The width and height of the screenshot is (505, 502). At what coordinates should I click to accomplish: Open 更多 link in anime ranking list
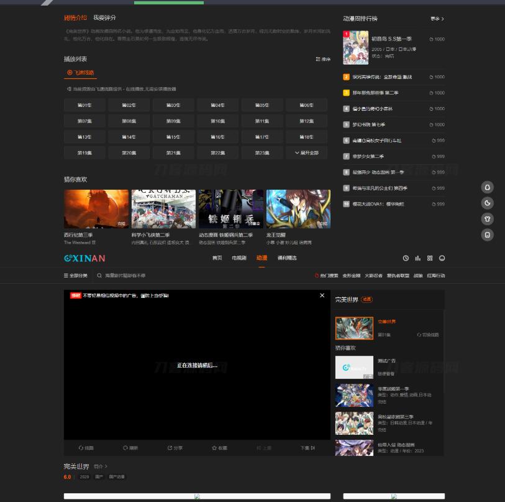437,19
